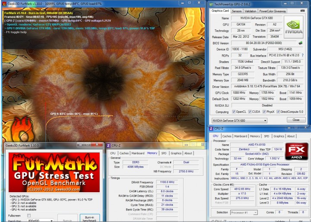Select the Graphics Card tab in GPU-Z
This screenshot has height=222, width=311.
pos(220,11)
